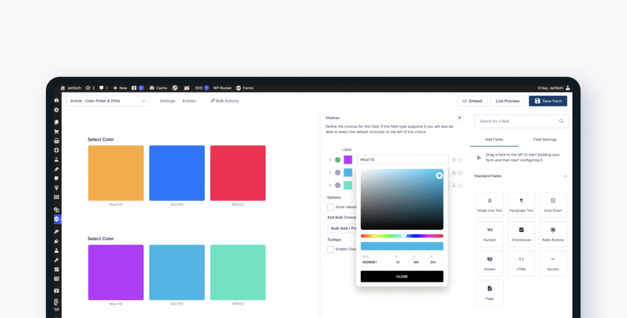The width and height of the screenshot is (627, 318).
Task: Click the Save Form button
Action: point(548,101)
